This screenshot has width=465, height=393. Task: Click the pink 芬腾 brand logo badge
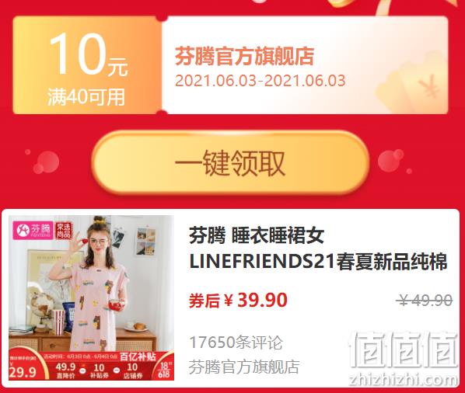click(33, 230)
